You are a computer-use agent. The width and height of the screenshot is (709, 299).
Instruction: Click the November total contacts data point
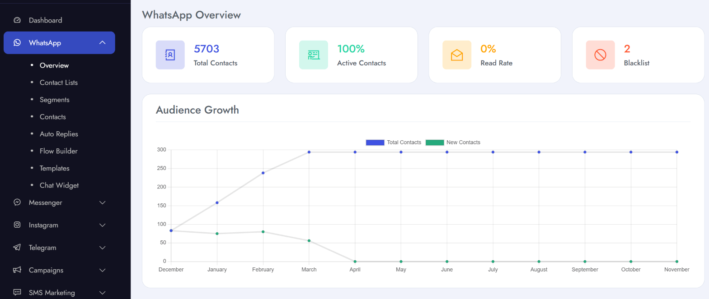click(x=677, y=152)
